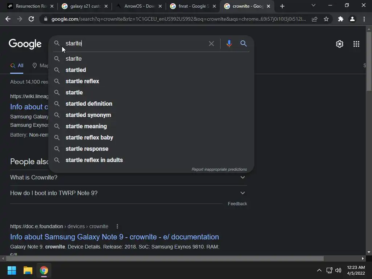Image resolution: width=372 pixels, height=279 pixels.
Task: Choose suggestion 'startled synonym'
Action: pos(151,115)
